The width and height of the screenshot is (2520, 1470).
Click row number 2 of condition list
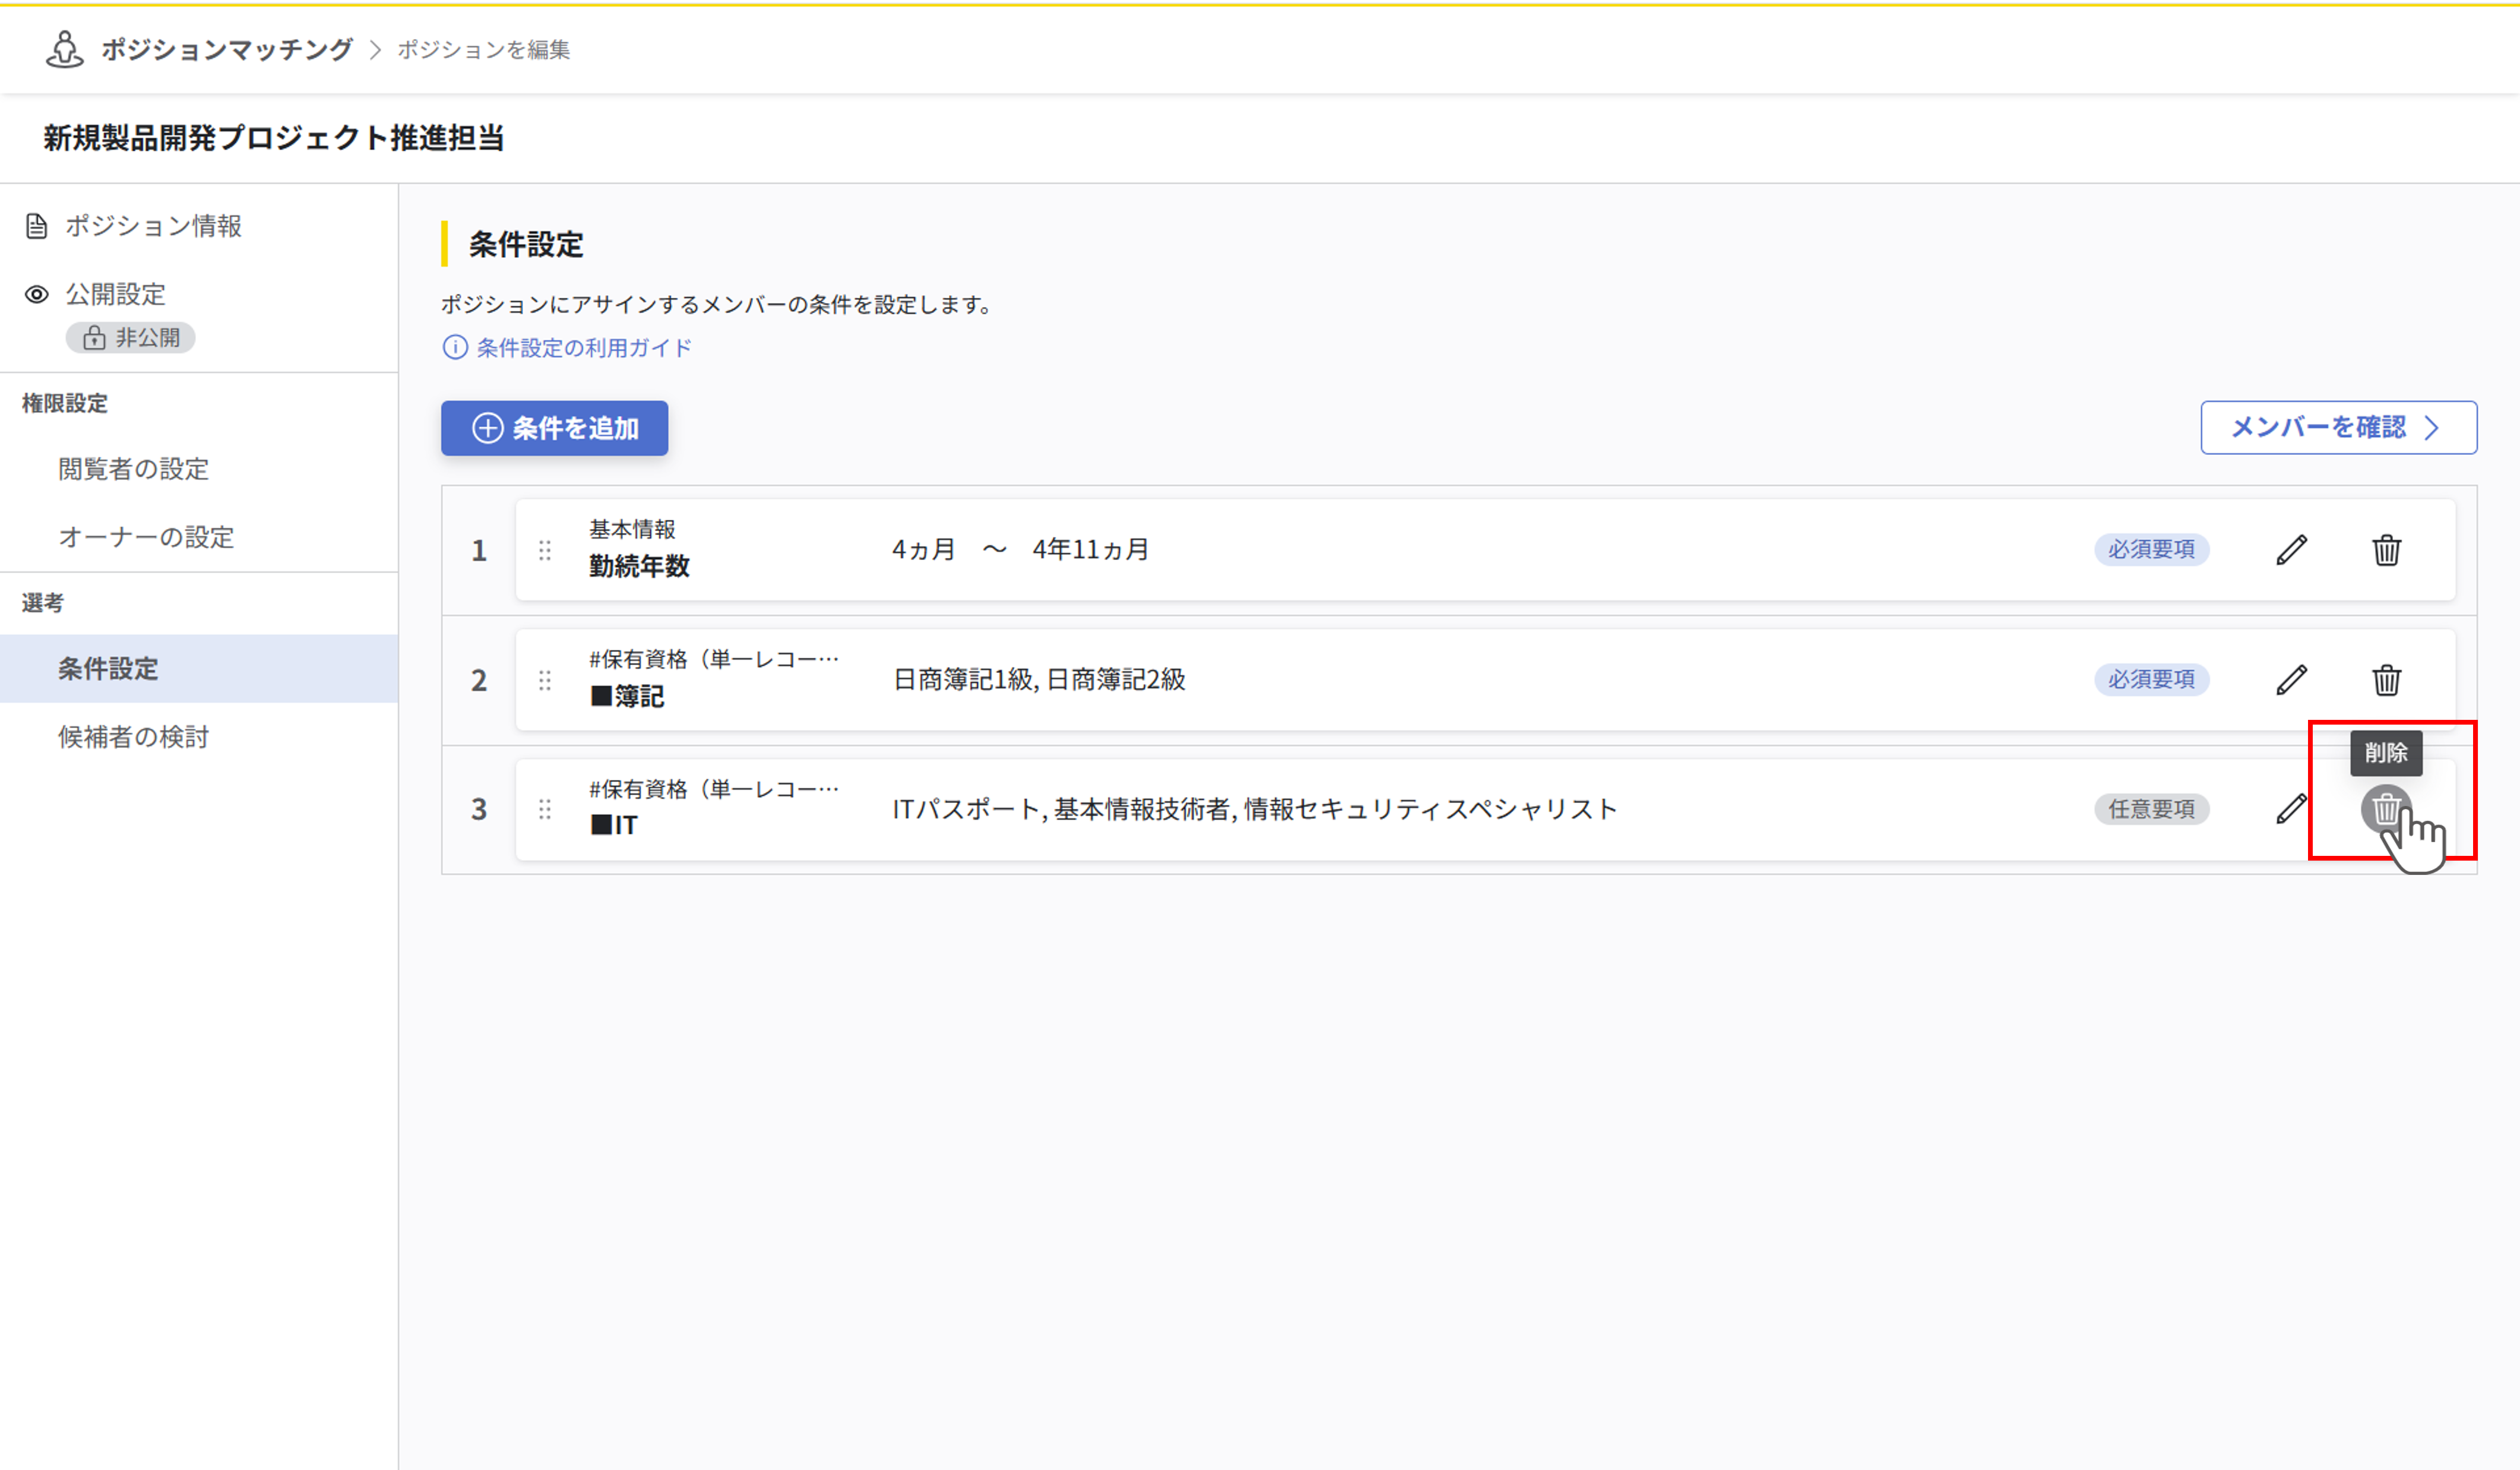(479, 680)
